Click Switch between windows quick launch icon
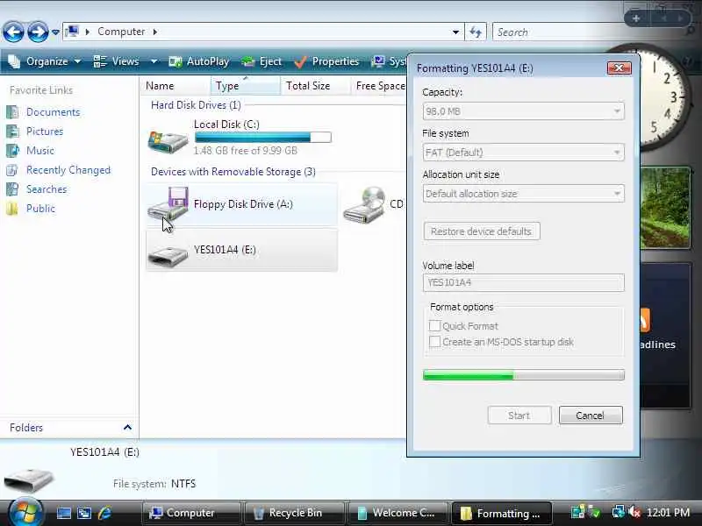This screenshot has width=702, height=526. (x=84, y=513)
